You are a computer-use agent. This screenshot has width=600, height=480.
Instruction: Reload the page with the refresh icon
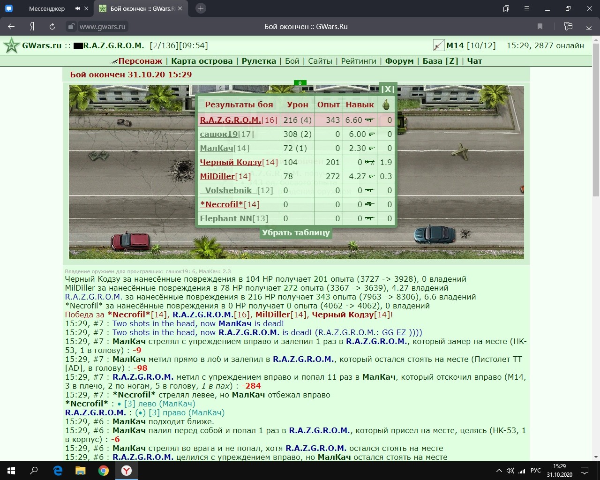(x=52, y=27)
